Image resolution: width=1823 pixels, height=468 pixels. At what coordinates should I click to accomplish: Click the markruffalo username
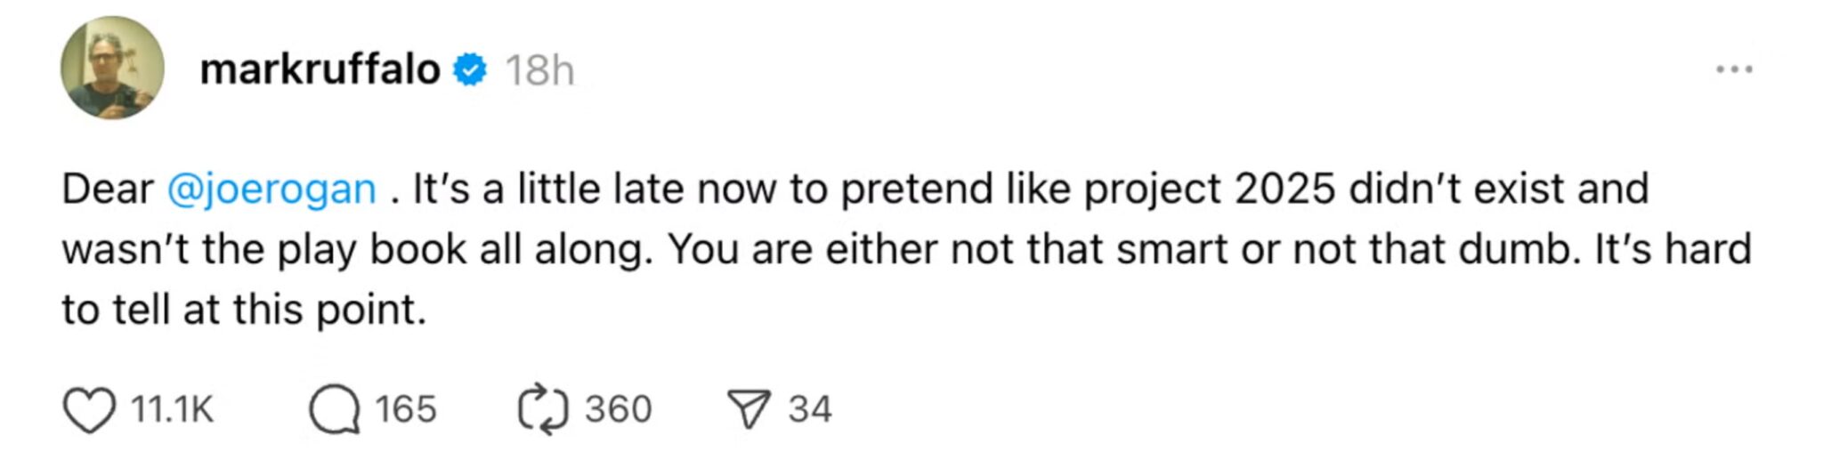click(320, 69)
